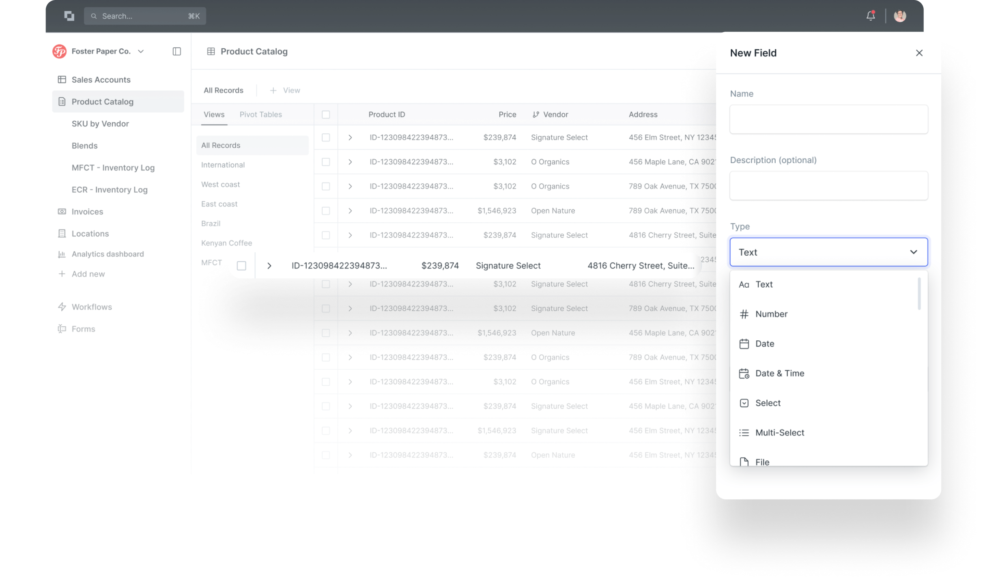Click the Analytics dashboard chart icon

62,254
